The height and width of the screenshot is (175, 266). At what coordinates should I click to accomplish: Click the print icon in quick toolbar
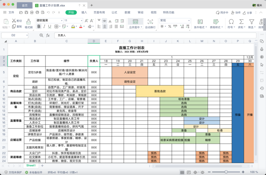click(37, 13)
